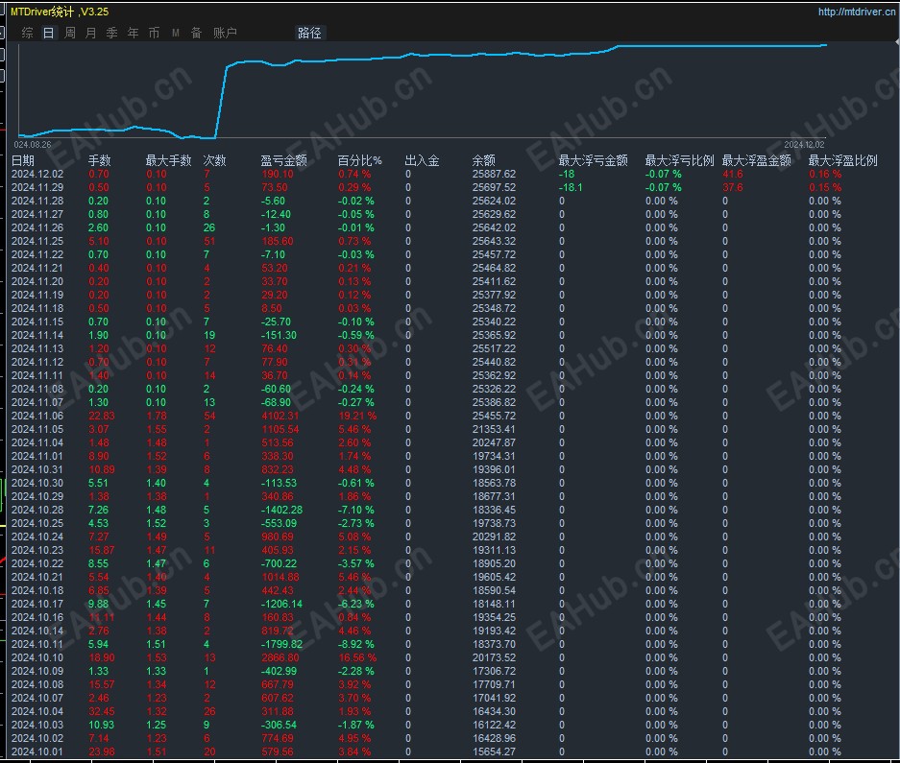Open the http://mtdriver.cn link
Viewport: 900px width, 763px height.
coord(857,12)
